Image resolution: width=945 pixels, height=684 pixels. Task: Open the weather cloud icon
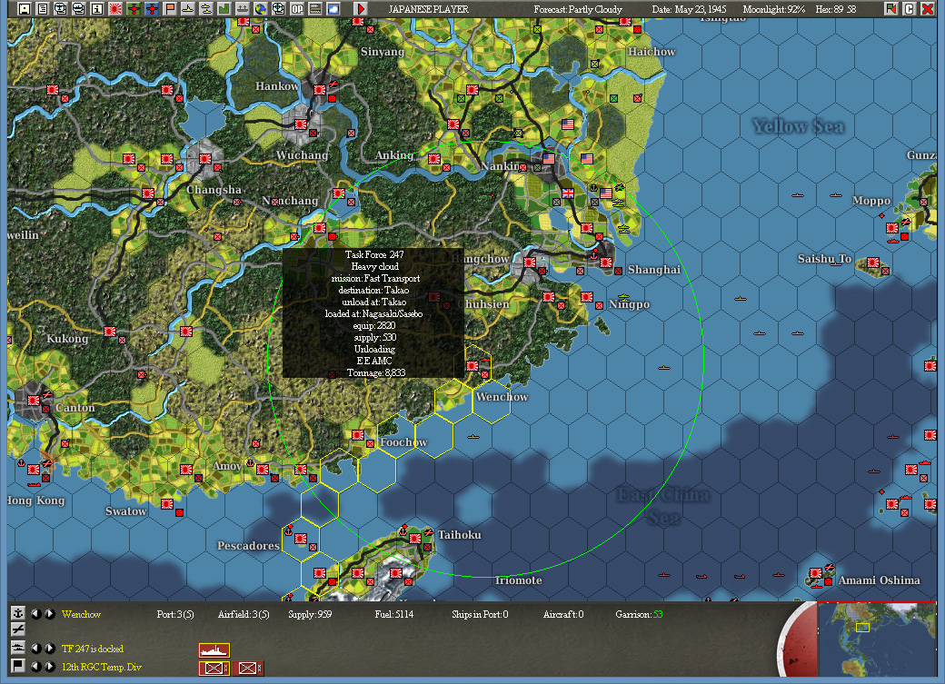tap(333, 8)
